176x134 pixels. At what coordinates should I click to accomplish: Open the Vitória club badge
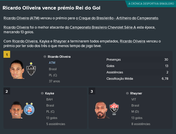click(114, 109)
